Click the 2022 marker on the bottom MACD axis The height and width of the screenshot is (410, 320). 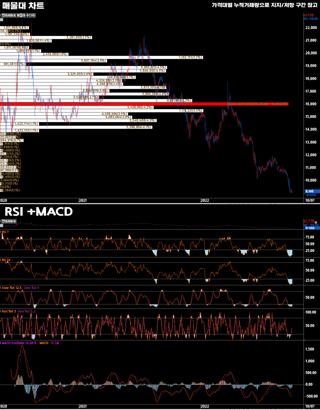tap(204, 407)
